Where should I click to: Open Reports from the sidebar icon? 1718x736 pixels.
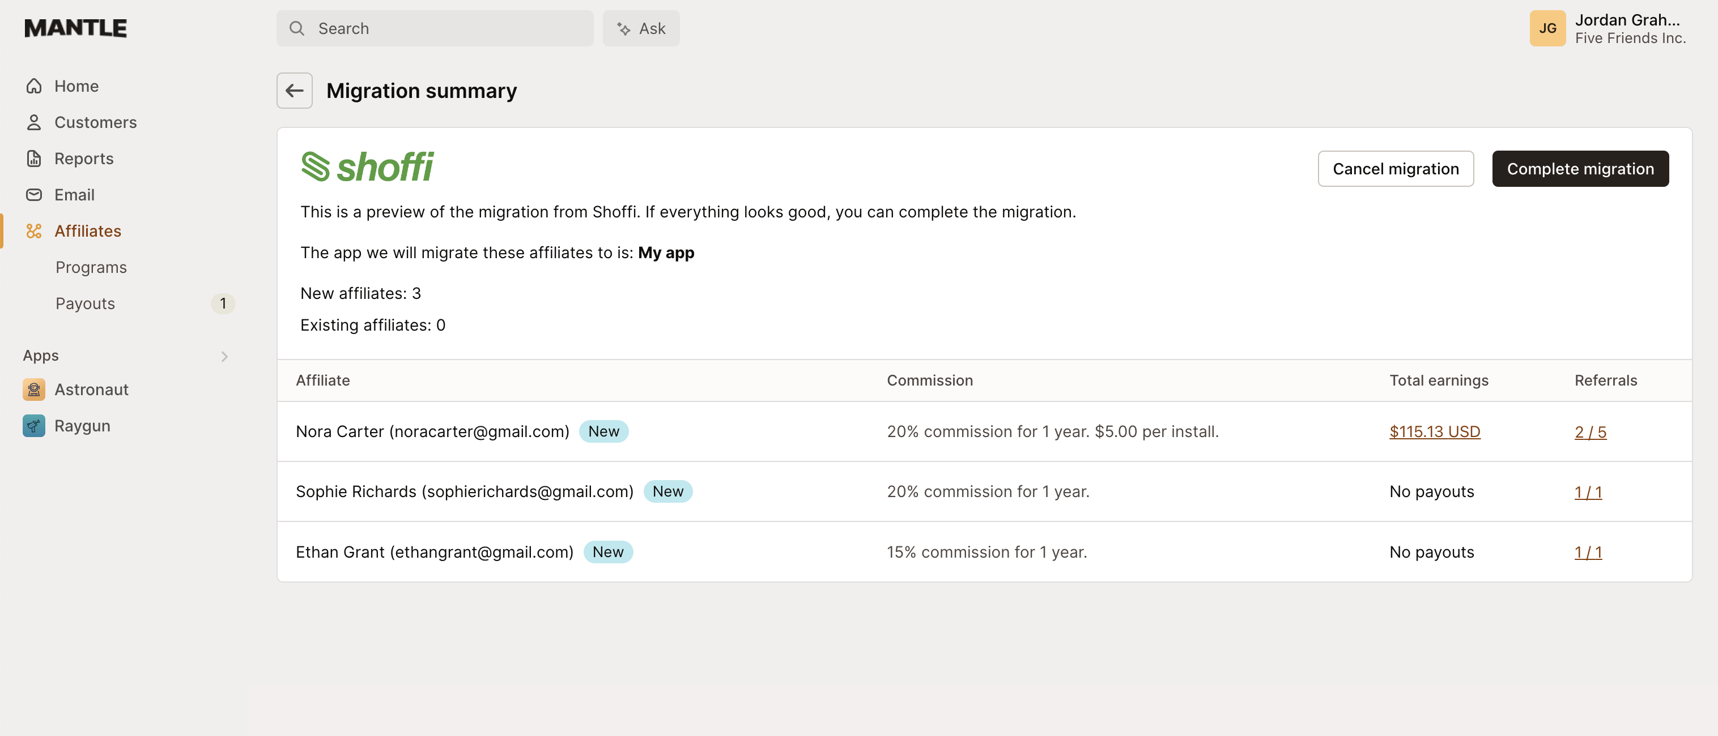click(x=34, y=158)
